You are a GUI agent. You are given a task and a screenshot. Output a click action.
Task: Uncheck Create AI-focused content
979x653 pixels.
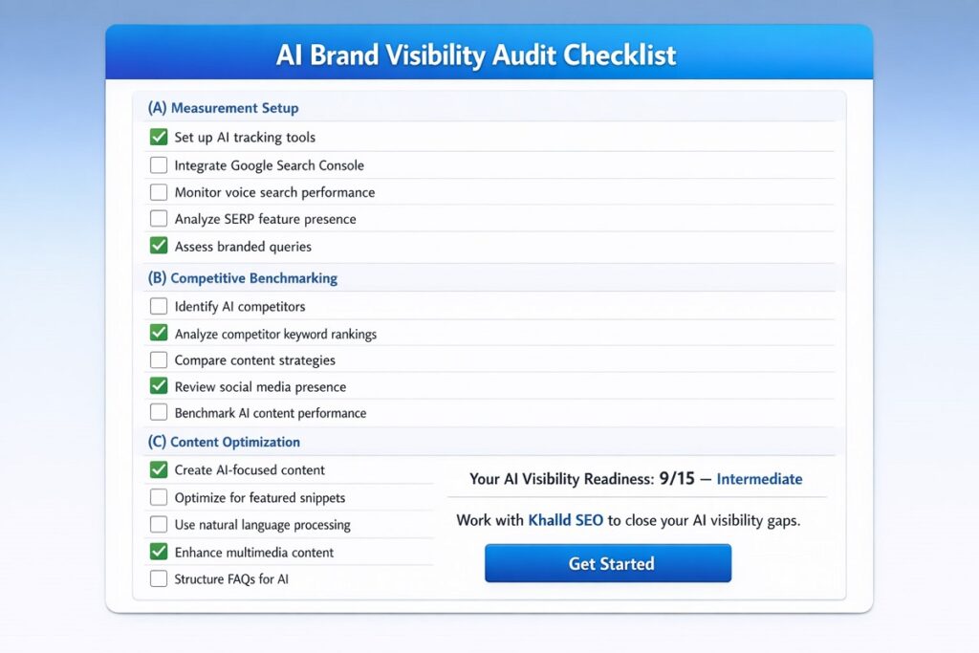coord(159,470)
